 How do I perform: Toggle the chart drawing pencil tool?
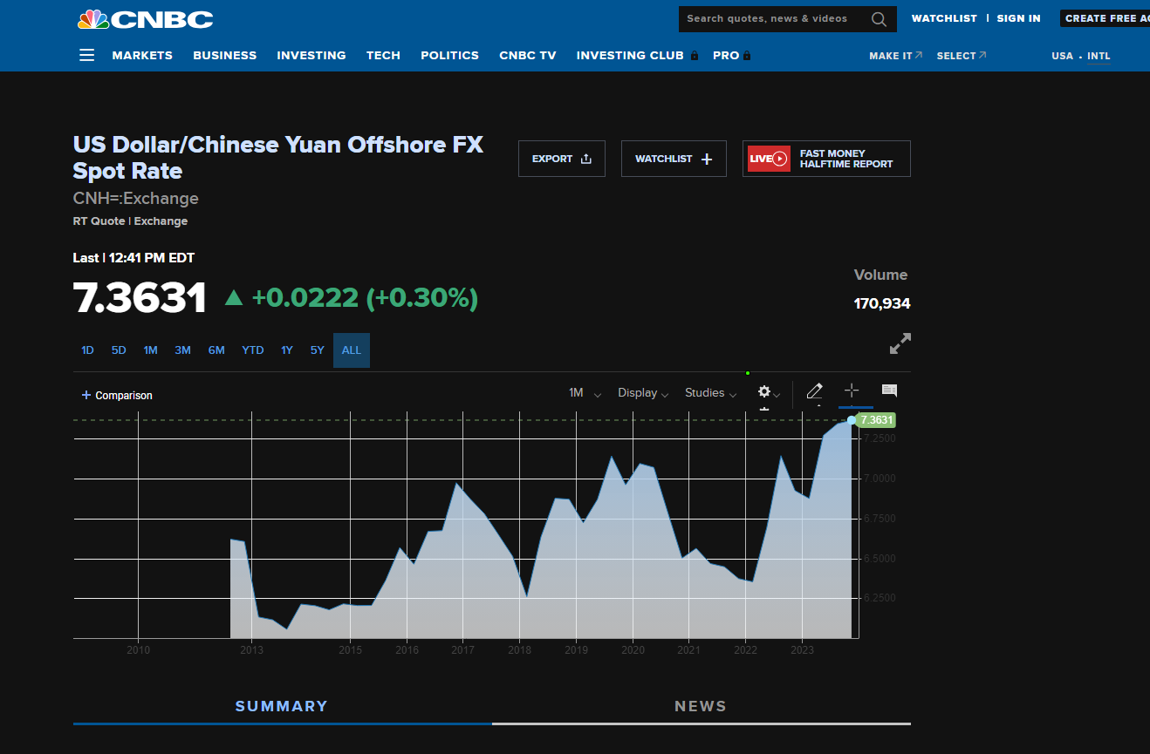click(x=815, y=391)
